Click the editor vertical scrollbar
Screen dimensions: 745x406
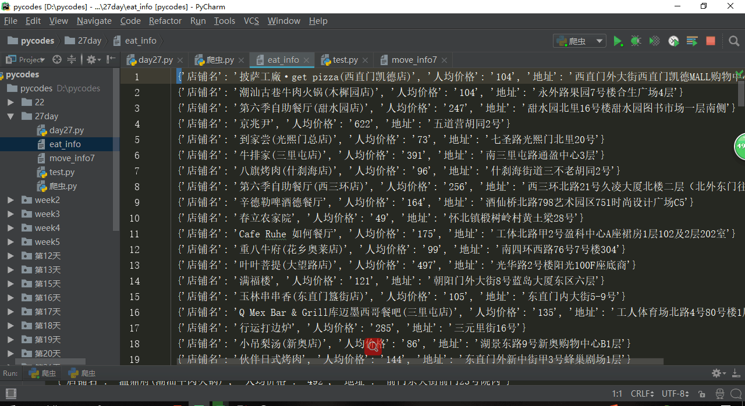click(741, 93)
